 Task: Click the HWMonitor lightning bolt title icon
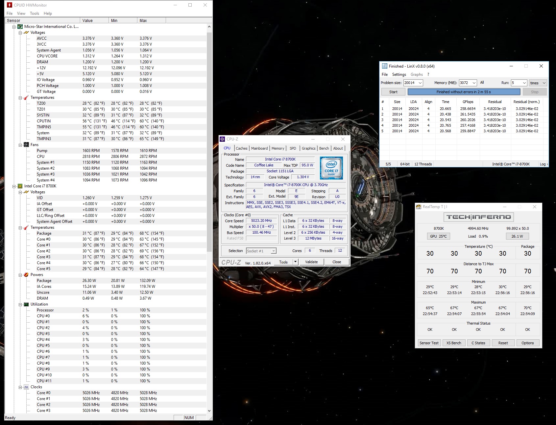coord(10,5)
